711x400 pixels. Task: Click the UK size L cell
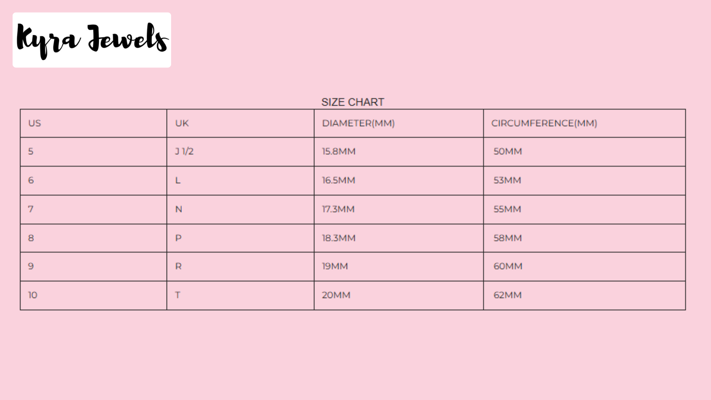click(178, 180)
